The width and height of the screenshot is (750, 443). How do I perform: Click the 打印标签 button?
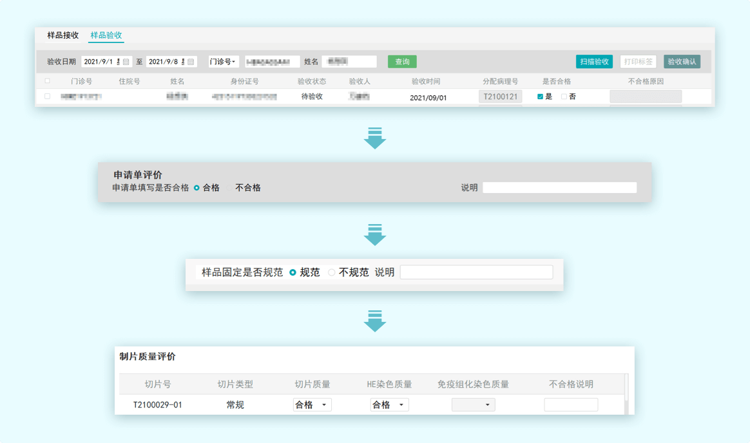(638, 62)
